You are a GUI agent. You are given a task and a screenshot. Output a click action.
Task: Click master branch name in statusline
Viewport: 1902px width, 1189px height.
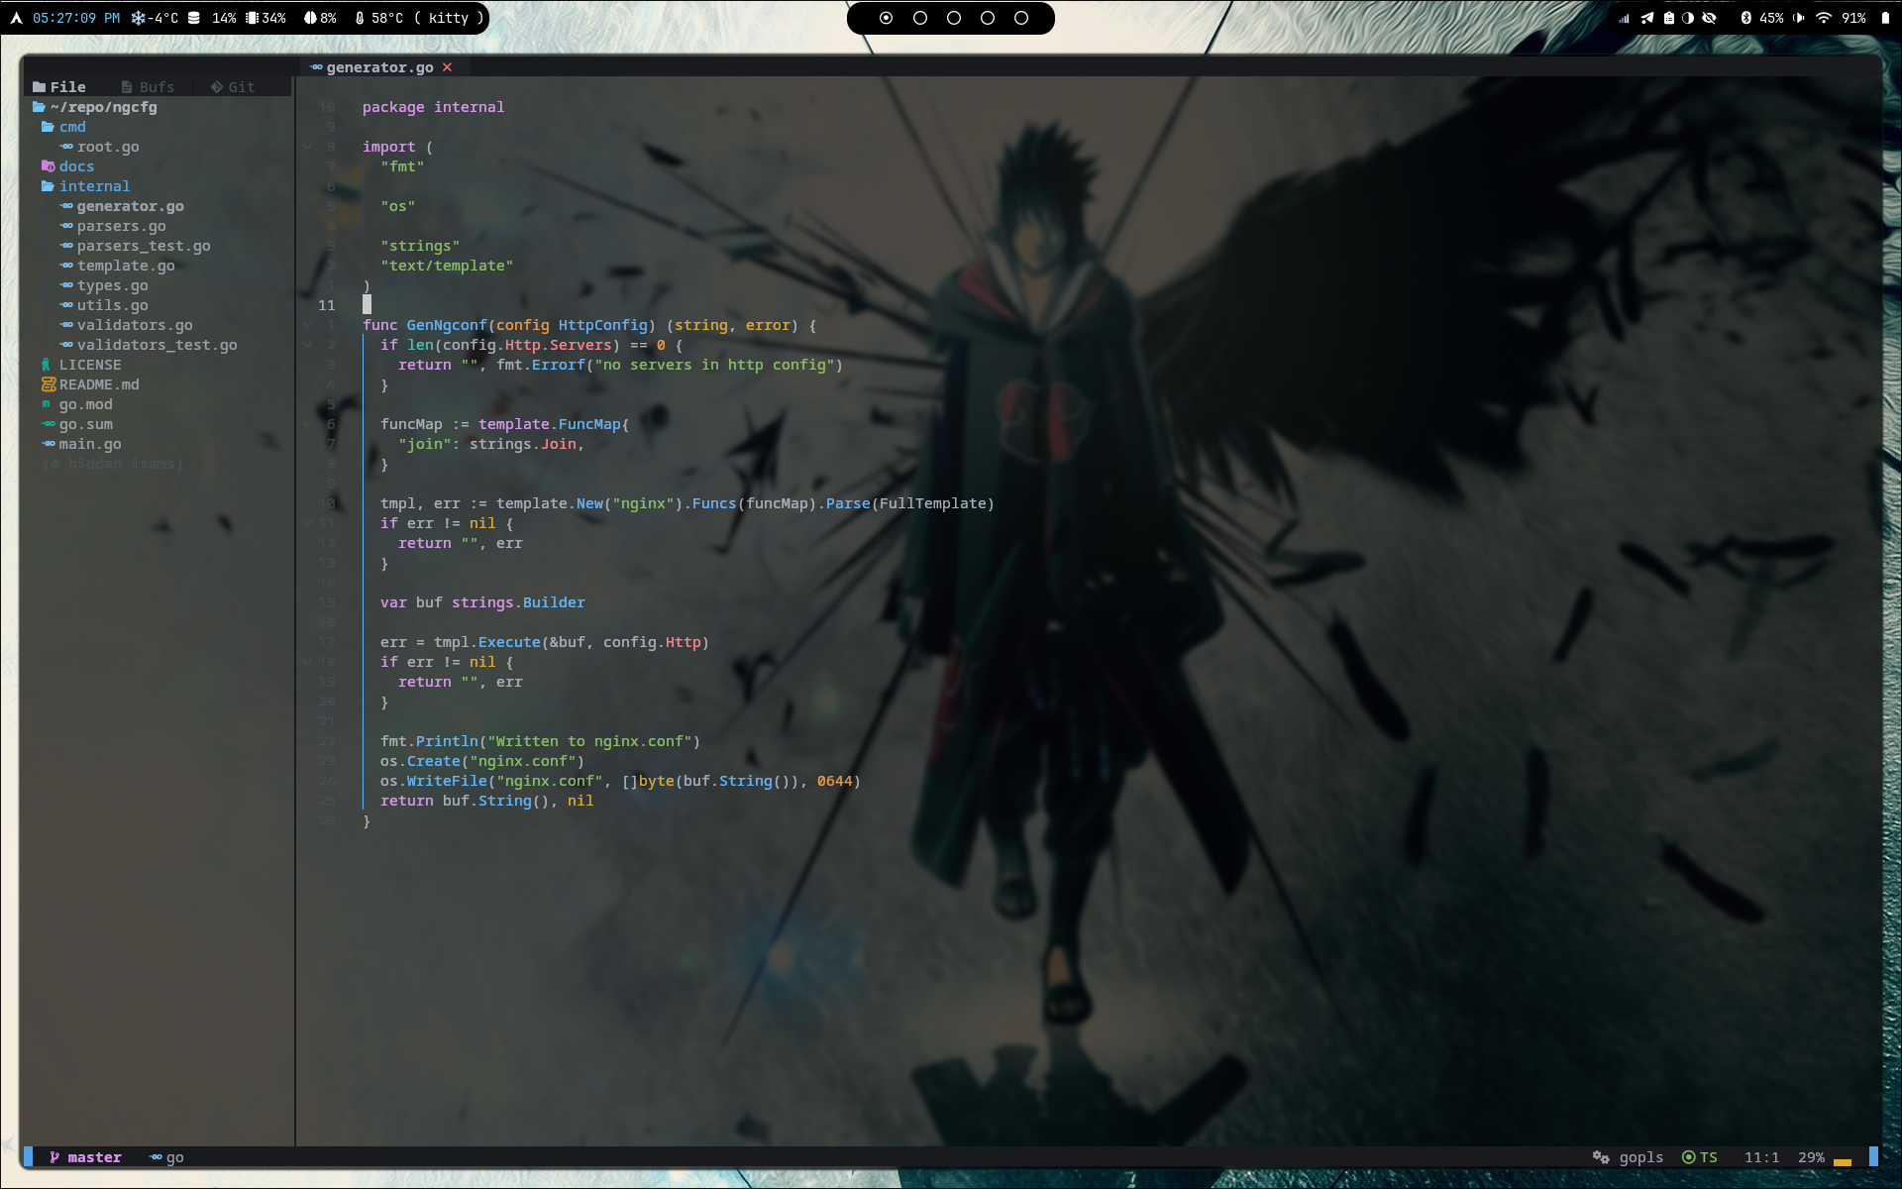click(95, 1156)
